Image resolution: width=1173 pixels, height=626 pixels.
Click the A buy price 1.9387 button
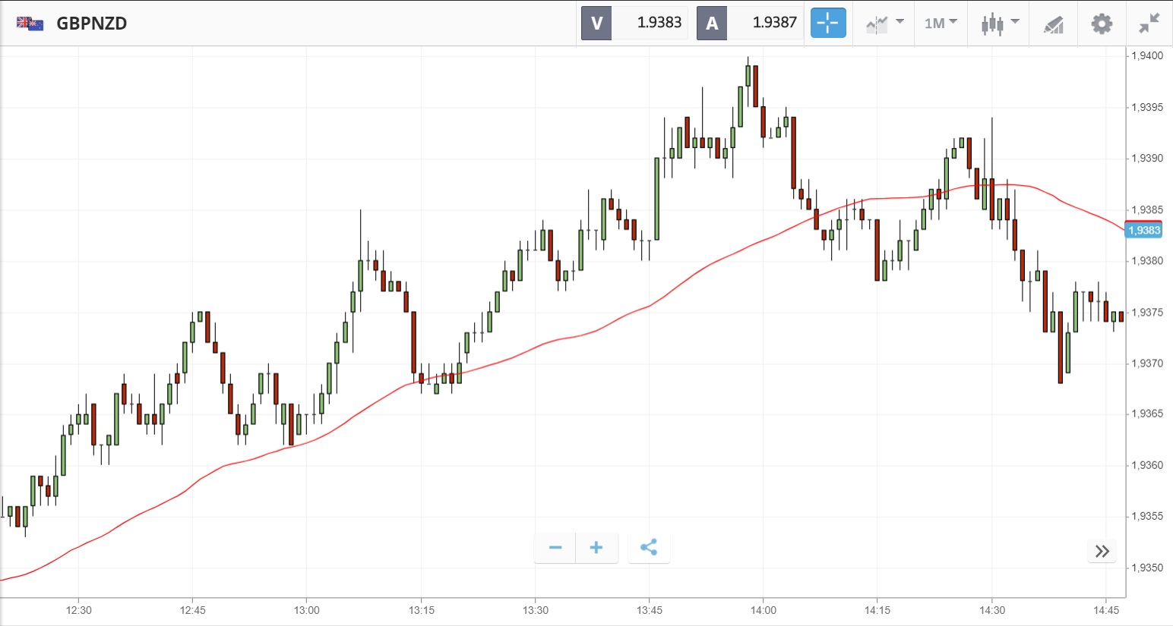750,23
